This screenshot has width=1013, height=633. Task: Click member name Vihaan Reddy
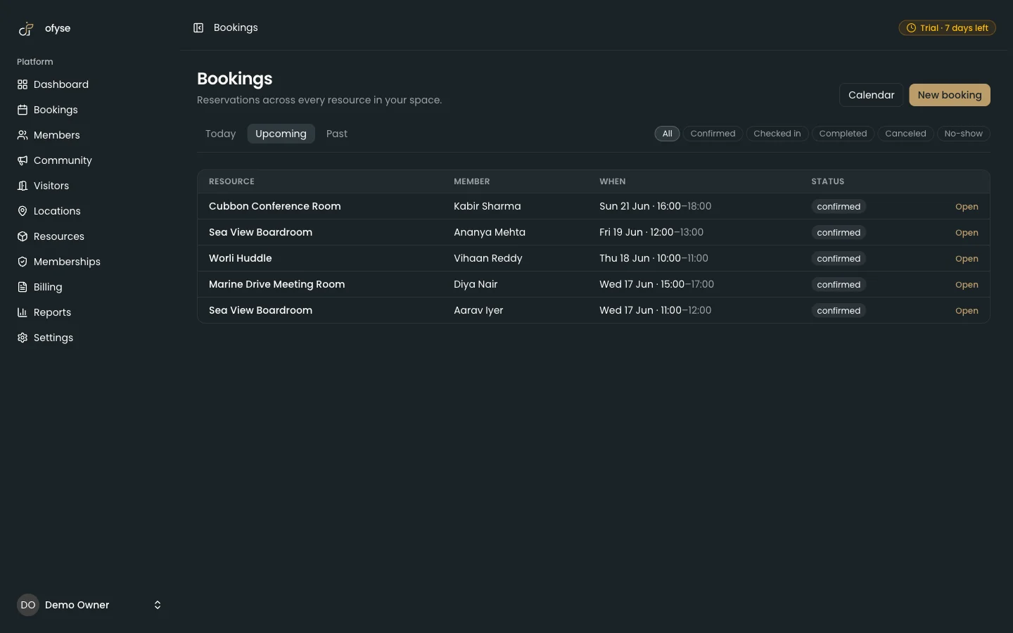tap(488, 258)
